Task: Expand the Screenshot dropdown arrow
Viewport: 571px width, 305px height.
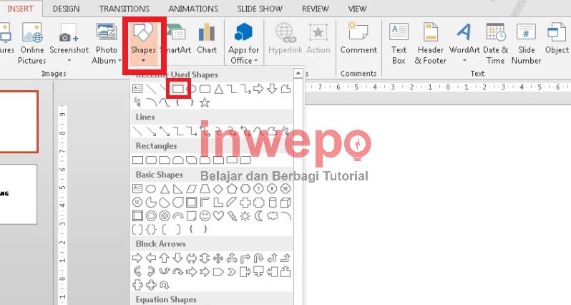Action: click(69, 60)
